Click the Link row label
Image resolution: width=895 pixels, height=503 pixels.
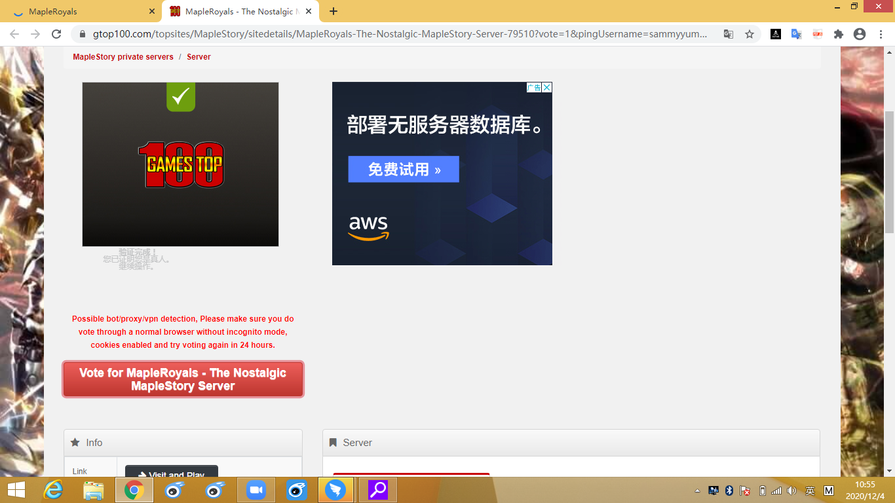click(80, 471)
